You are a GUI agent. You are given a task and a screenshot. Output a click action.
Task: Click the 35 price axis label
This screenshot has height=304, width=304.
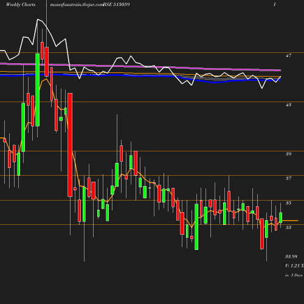(289, 203)
